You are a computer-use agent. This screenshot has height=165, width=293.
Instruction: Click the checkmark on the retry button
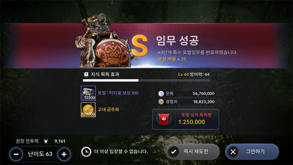point(174,152)
